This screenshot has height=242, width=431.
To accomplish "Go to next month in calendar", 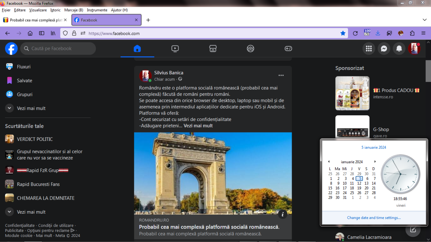I will tap(375, 162).
